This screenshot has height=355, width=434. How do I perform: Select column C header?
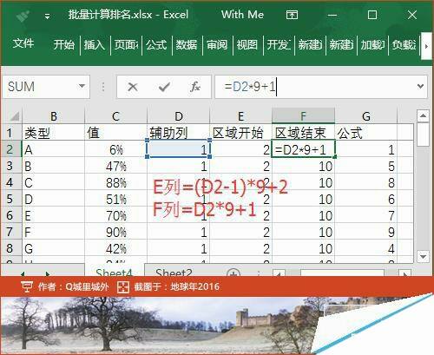coord(115,116)
